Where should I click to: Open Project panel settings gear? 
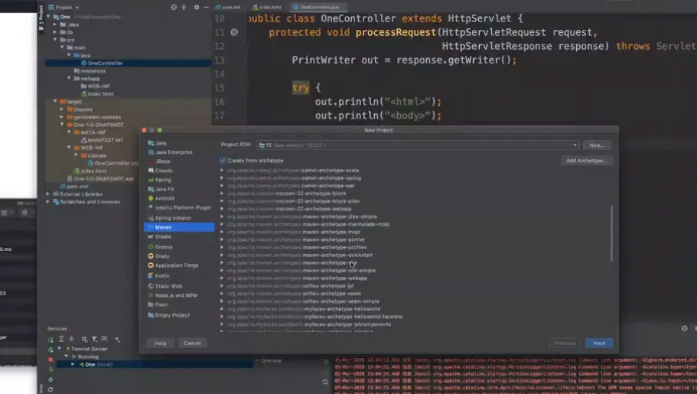pos(197,7)
